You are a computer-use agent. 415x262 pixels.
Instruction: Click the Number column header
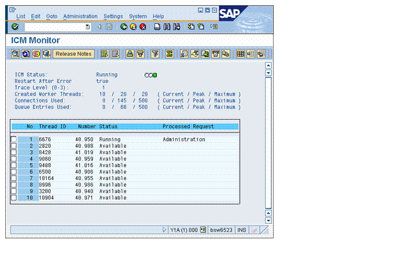[x=87, y=126]
